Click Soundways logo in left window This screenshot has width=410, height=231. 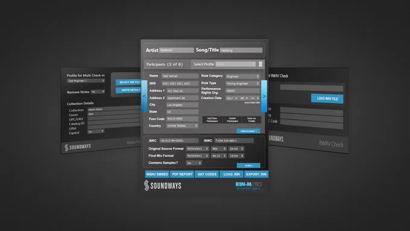pos(78,147)
